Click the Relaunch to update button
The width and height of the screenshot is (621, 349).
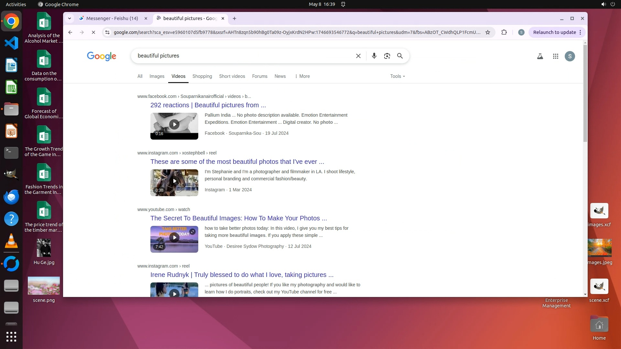554,32
